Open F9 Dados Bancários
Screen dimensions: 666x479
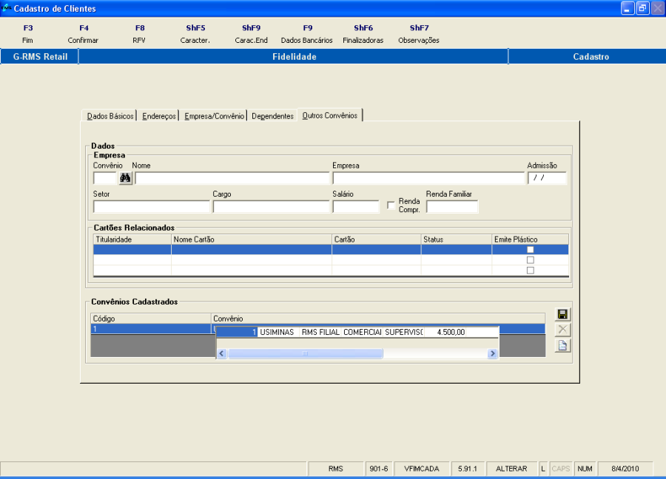pos(307,34)
